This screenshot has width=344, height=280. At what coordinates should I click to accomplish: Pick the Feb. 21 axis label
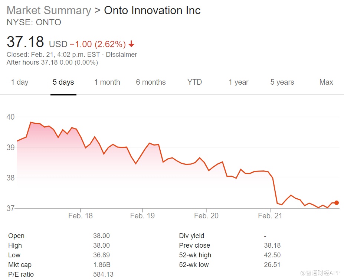pos(270,216)
